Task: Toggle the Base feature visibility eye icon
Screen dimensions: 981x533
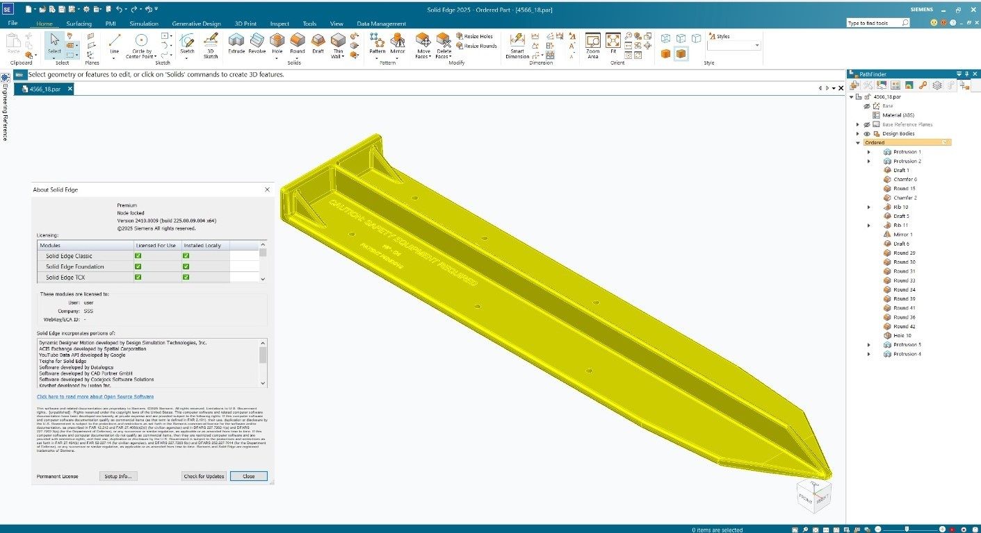Action: (867, 105)
